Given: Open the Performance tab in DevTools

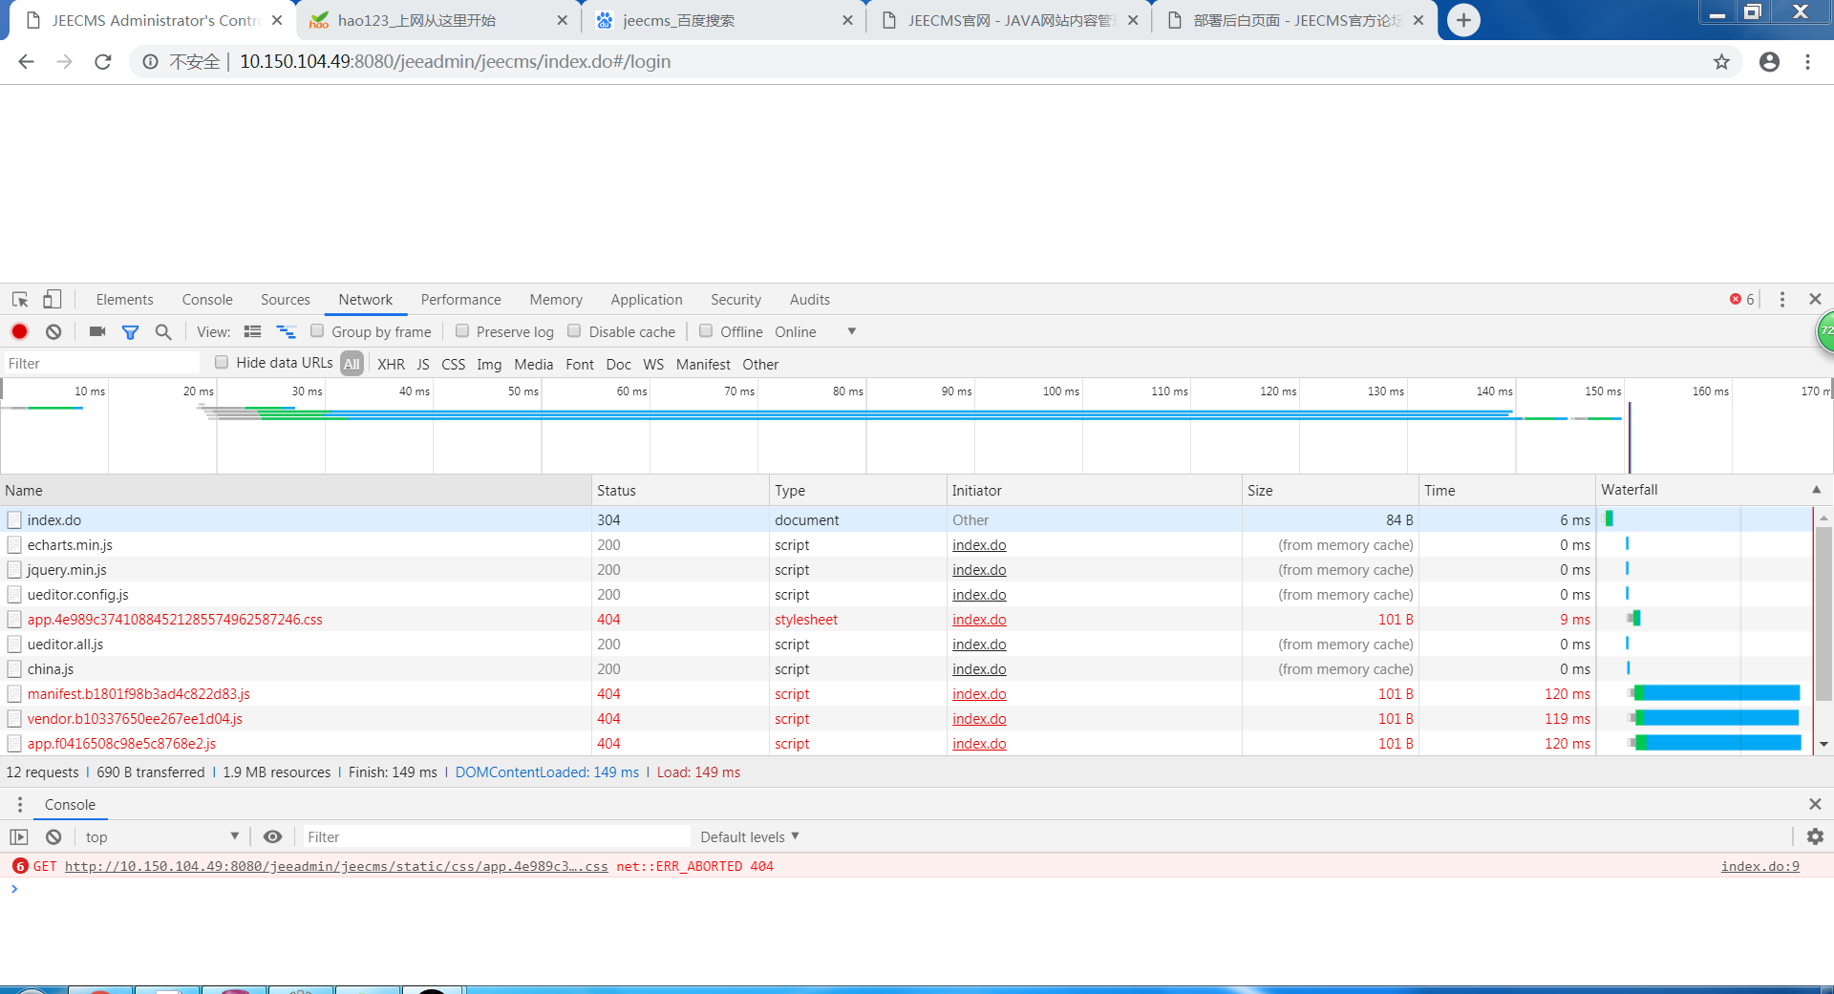Looking at the screenshot, I should [460, 300].
